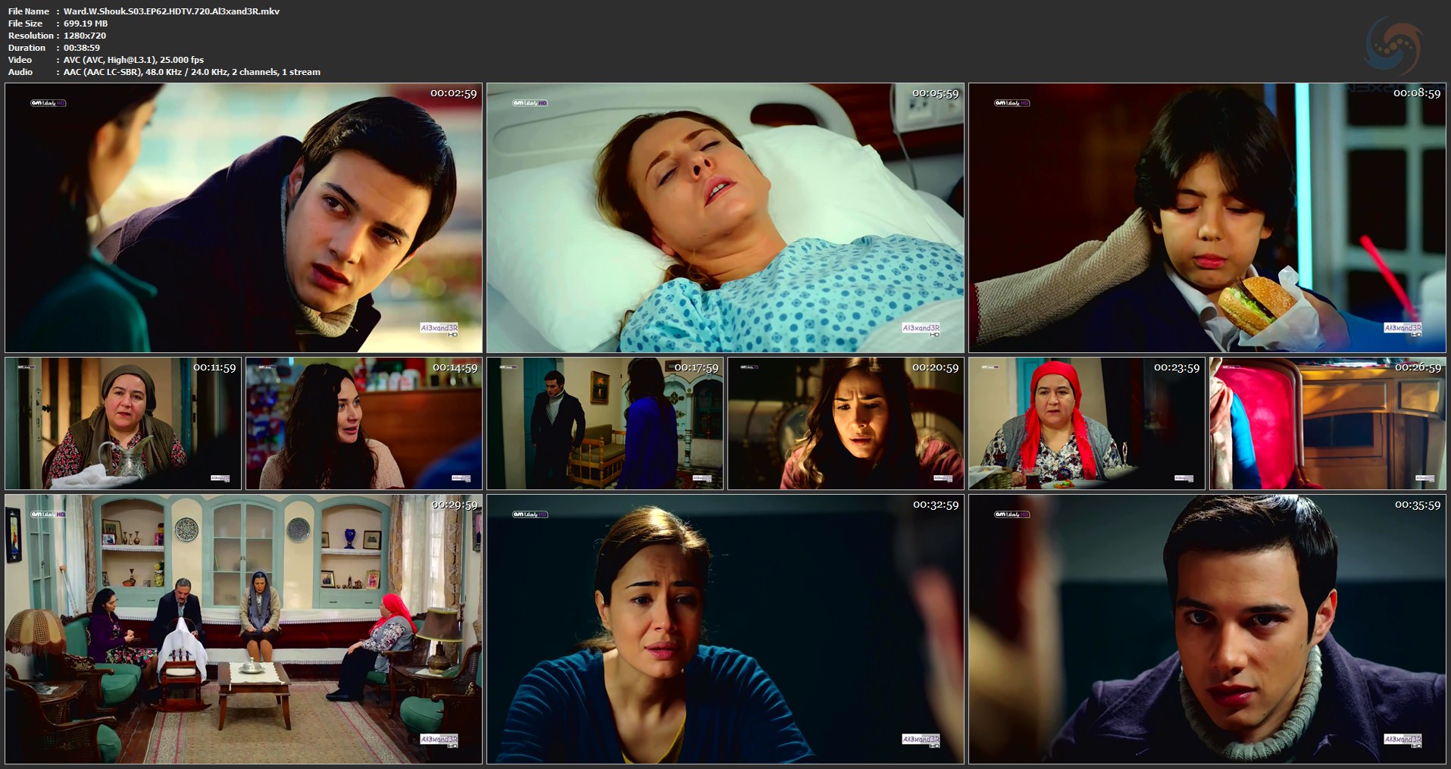Click the file name Ward.W.Shouk.S03.EP62.HDTV.720.Al3xand3R.mkv
This screenshot has height=769, width=1451.
[171, 11]
